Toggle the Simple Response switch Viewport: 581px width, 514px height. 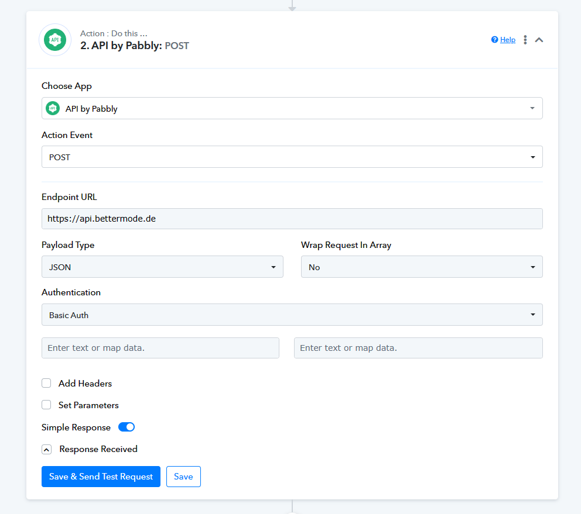(127, 427)
